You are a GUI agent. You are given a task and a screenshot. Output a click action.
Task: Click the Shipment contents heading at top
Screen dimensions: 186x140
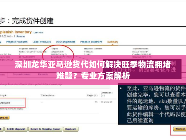(93, 49)
